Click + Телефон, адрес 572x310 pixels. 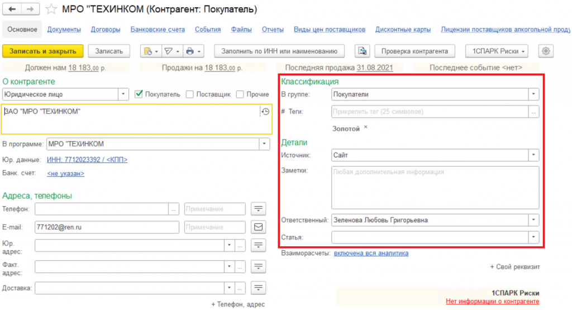pyautogui.click(x=238, y=304)
